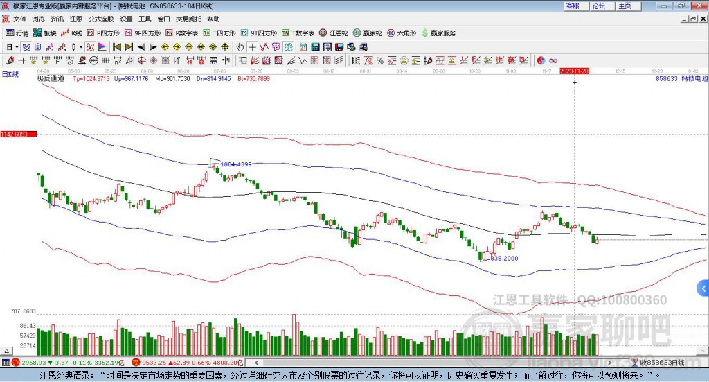This screenshot has height=382, width=709.
Task: Open the 工具 menu
Action: pyautogui.click(x=145, y=19)
